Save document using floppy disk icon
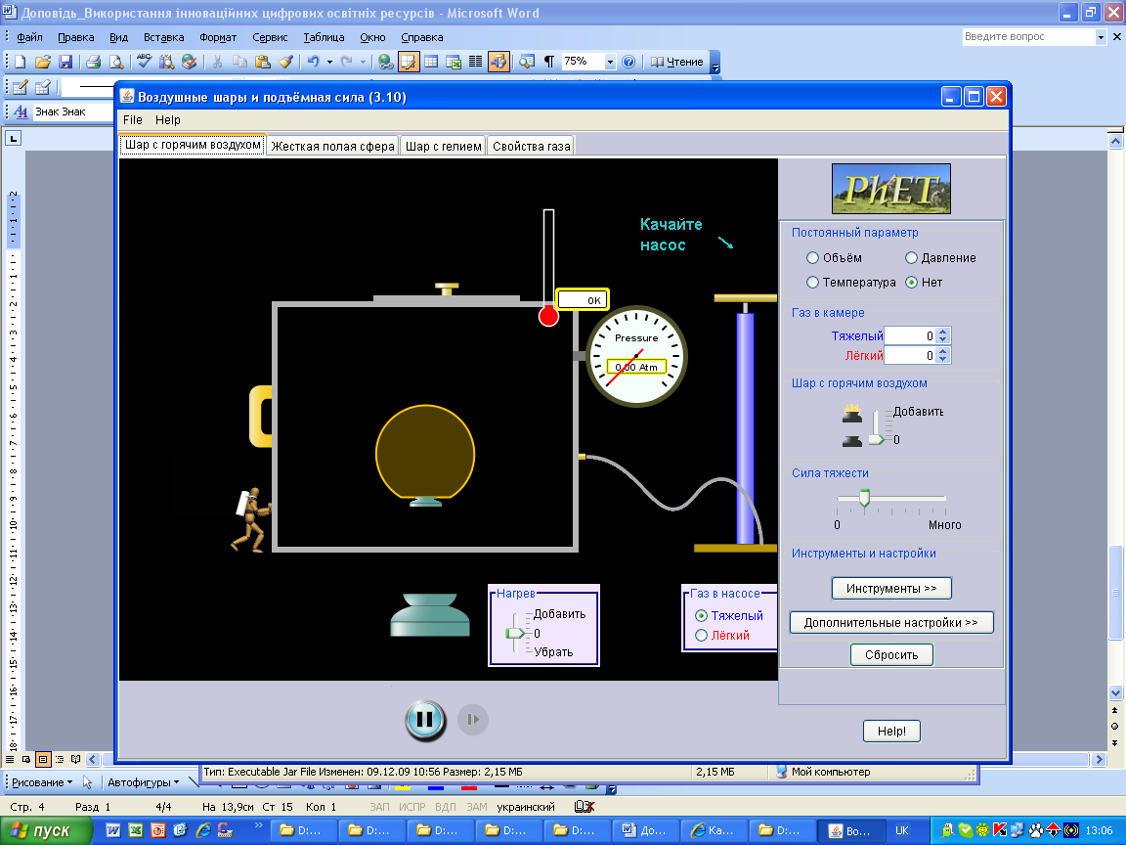 (65, 62)
